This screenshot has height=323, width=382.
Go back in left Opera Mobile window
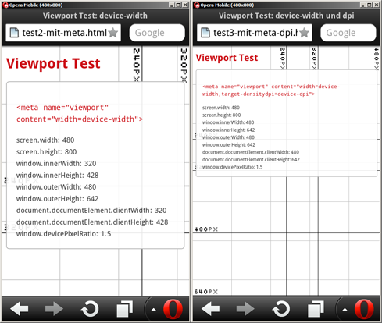click(x=20, y=309)
